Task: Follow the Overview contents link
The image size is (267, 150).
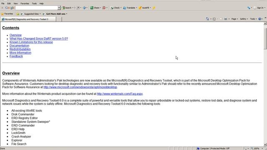Action: [15, 35]
